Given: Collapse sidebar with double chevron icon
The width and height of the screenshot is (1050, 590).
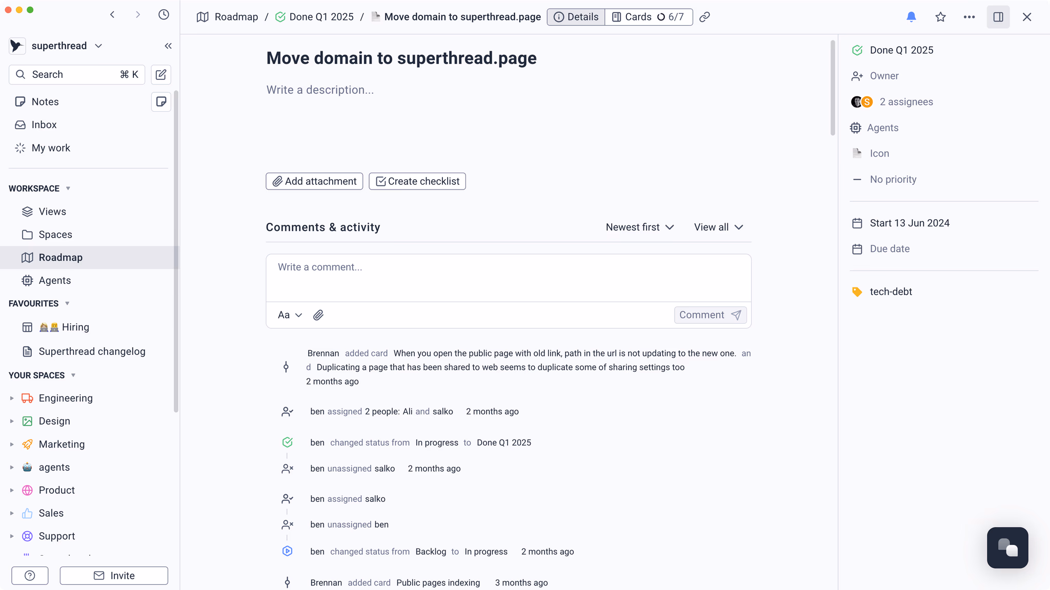Looking at the screenshot, I should click(x=168, y=46).
